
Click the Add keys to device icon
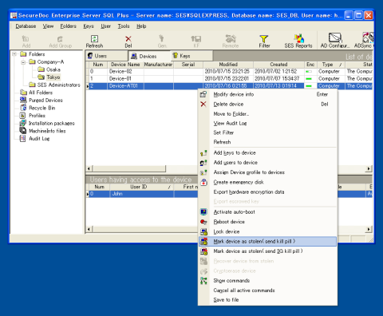point(203,153)
